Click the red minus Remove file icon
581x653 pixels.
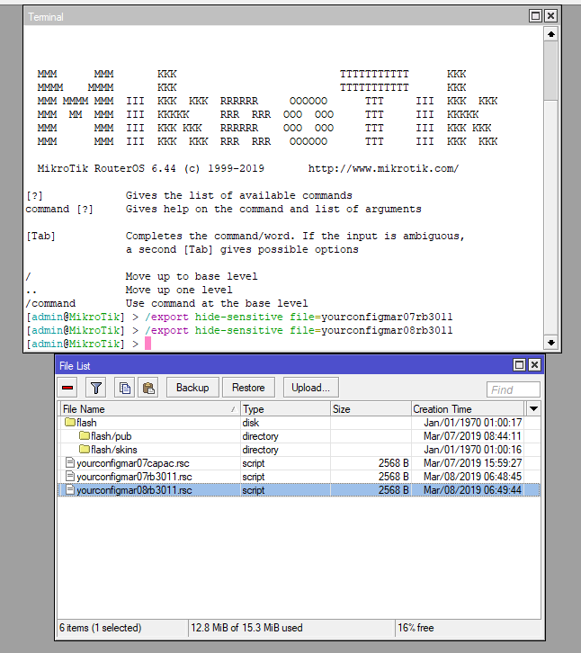pyautogui.click(x=67, y=388)
